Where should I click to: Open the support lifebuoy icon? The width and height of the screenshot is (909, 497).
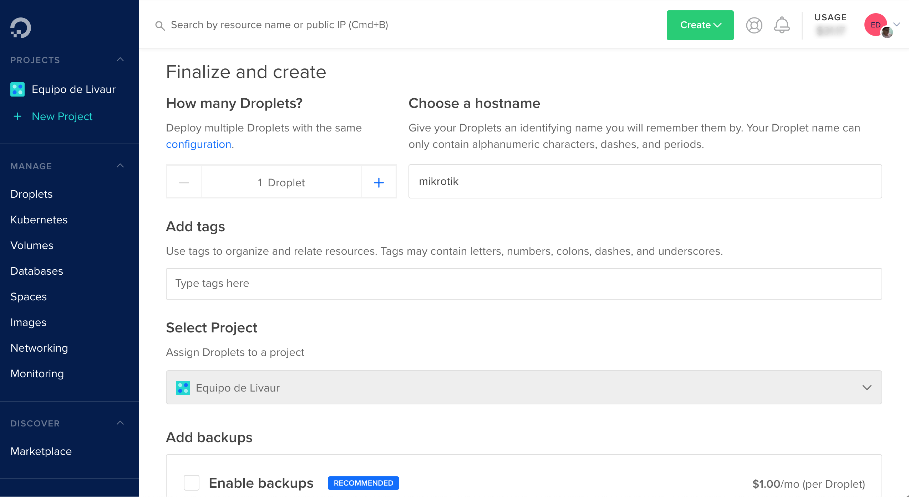tap(754, 25)
